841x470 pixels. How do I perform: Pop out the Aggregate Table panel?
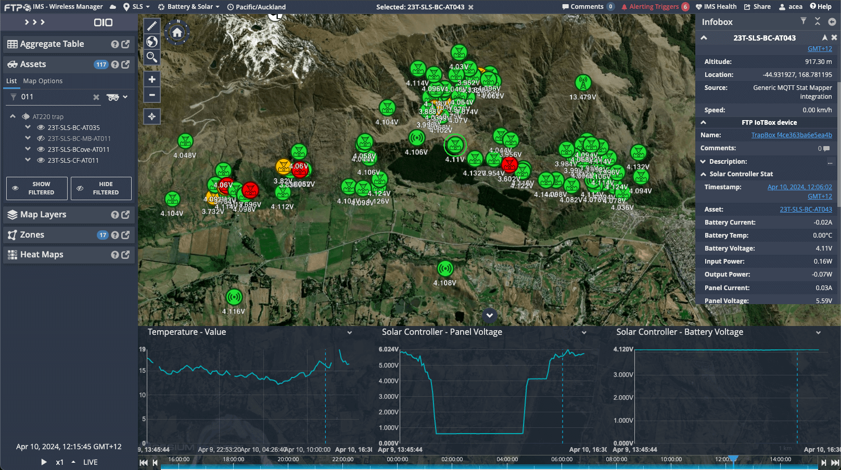coord(125,44)
